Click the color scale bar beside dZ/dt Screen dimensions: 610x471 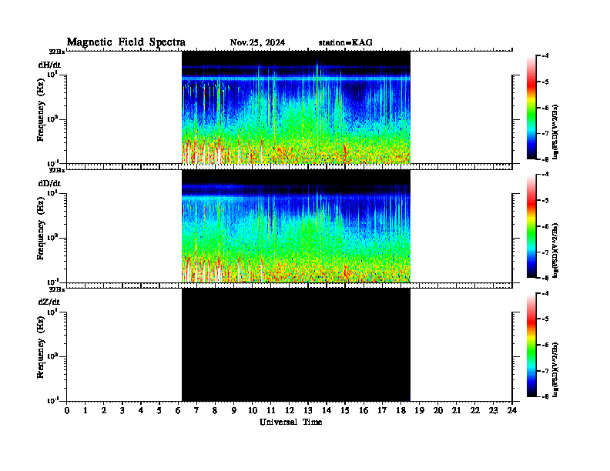531,345
